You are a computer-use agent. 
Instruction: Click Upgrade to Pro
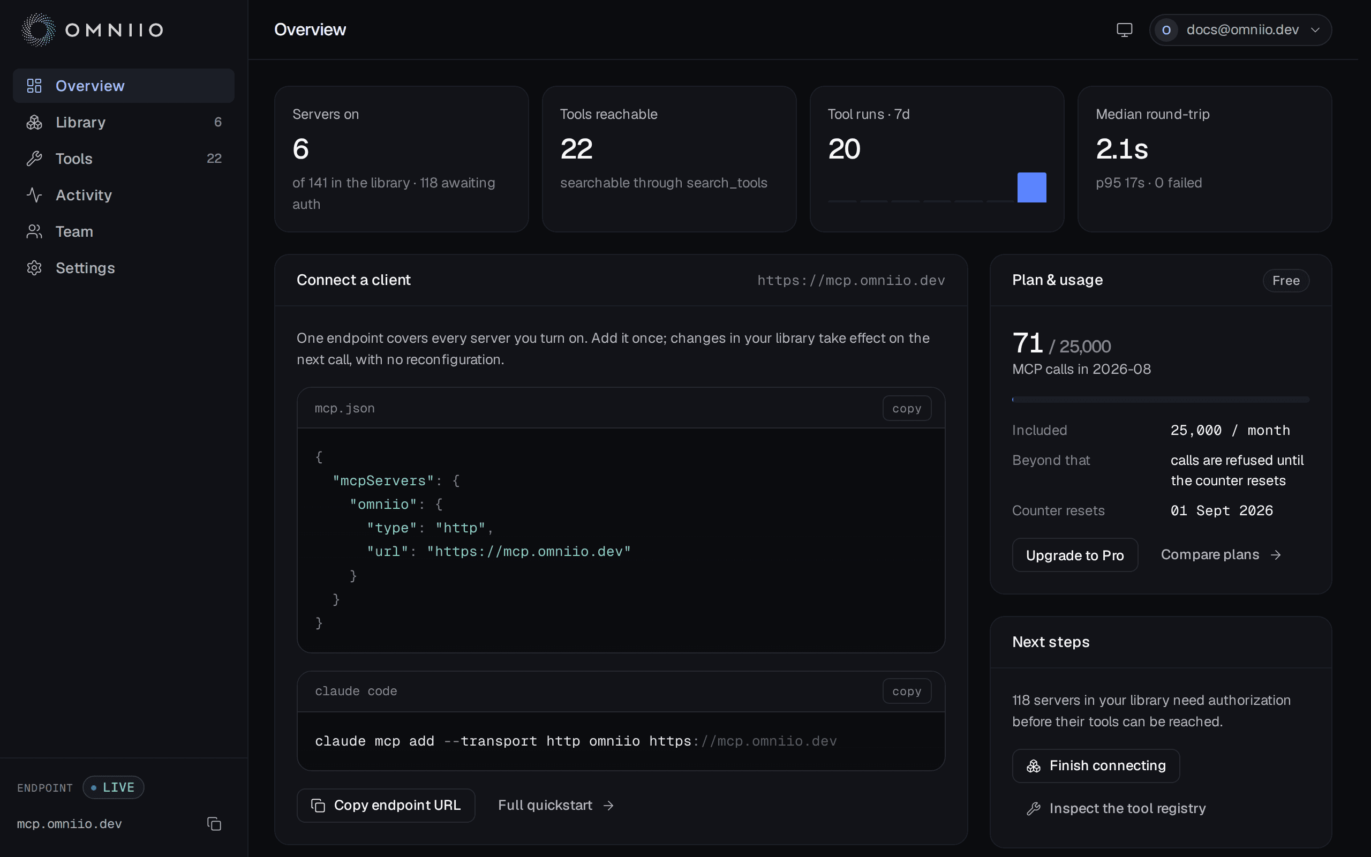coord(1075,555)
